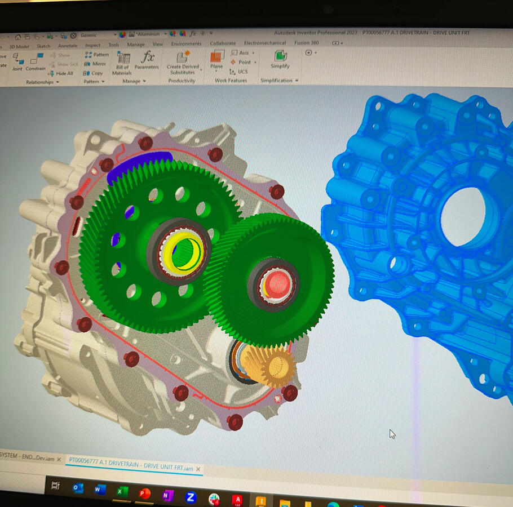Select the Axis work feature
513x507 pixels.
pyautogui.click(x=241, y=52)
